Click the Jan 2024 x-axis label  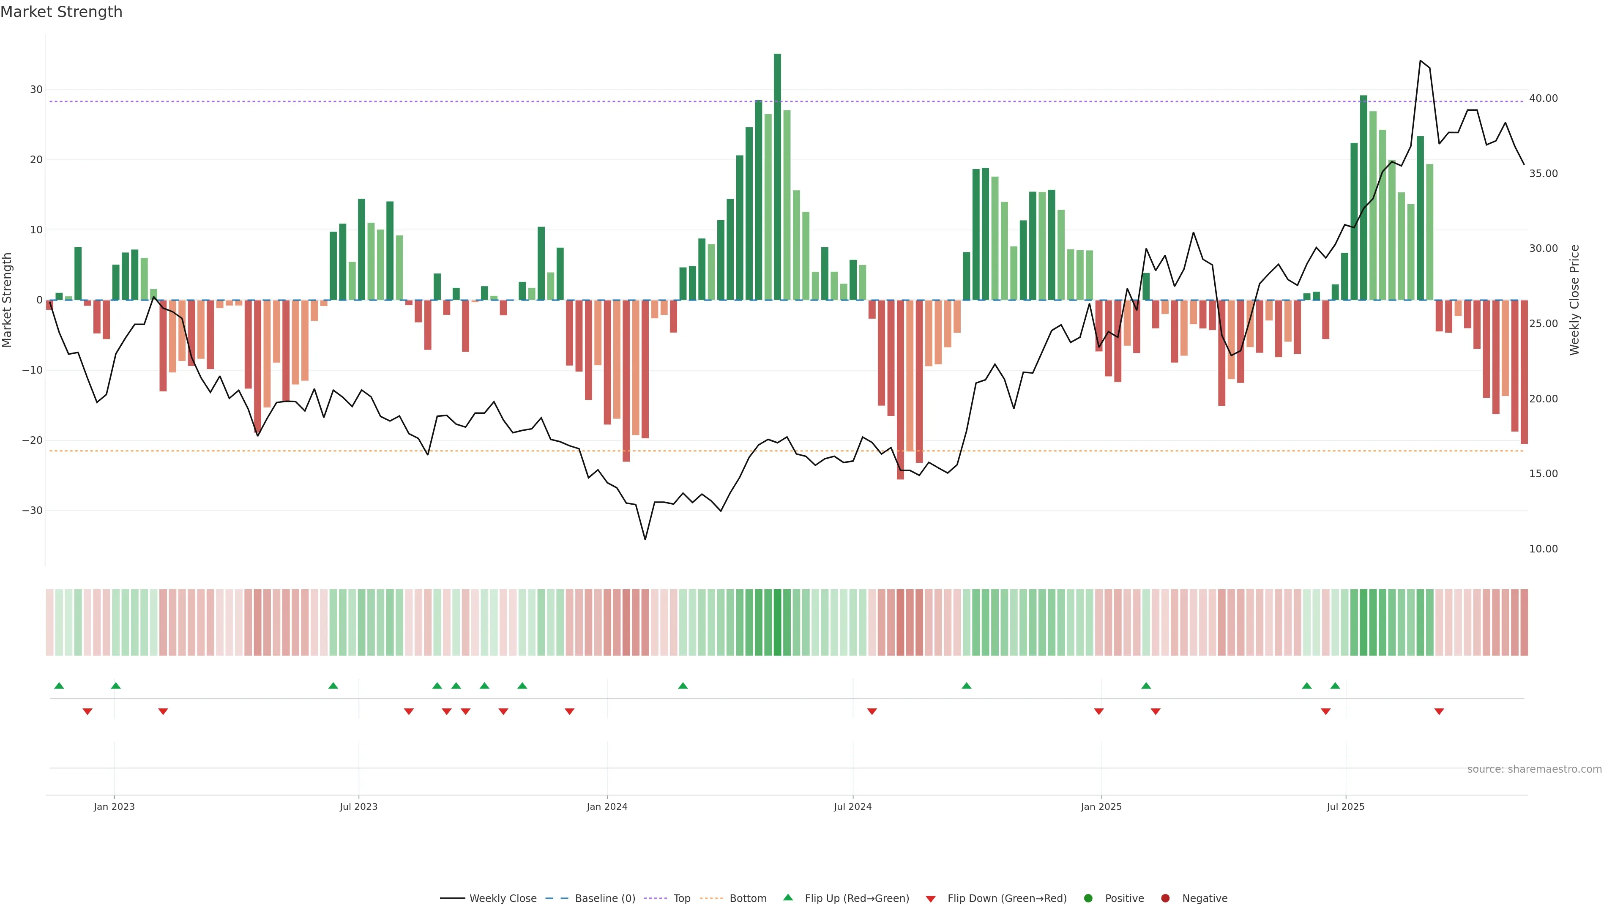[607, 806]
